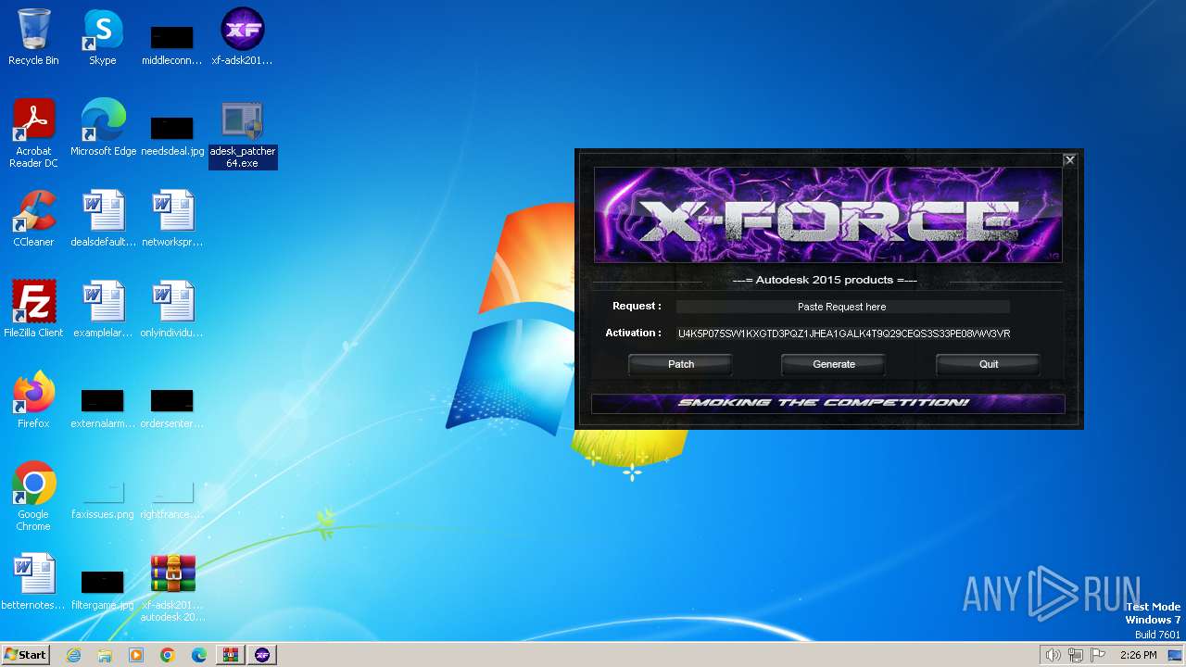1186x667 pixels.
Task: Launch Firefox from the desktop
Action: (33, 400)
